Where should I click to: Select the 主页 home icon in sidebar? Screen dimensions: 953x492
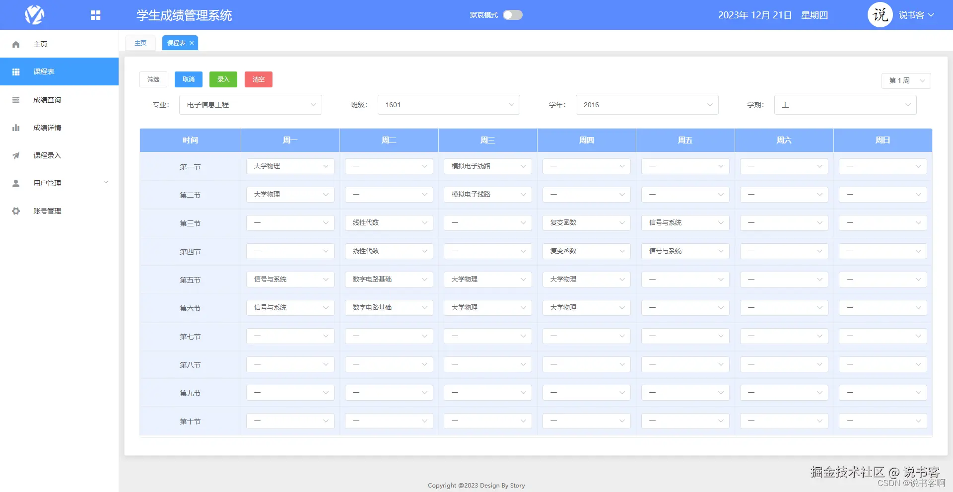point(15,44)
